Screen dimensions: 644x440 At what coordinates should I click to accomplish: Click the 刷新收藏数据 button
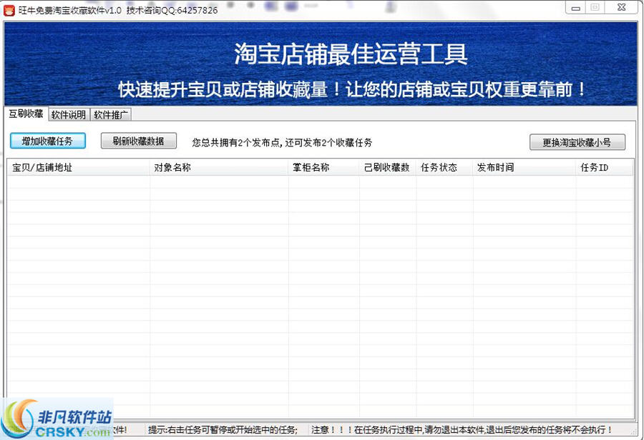(x=138, y=141)
